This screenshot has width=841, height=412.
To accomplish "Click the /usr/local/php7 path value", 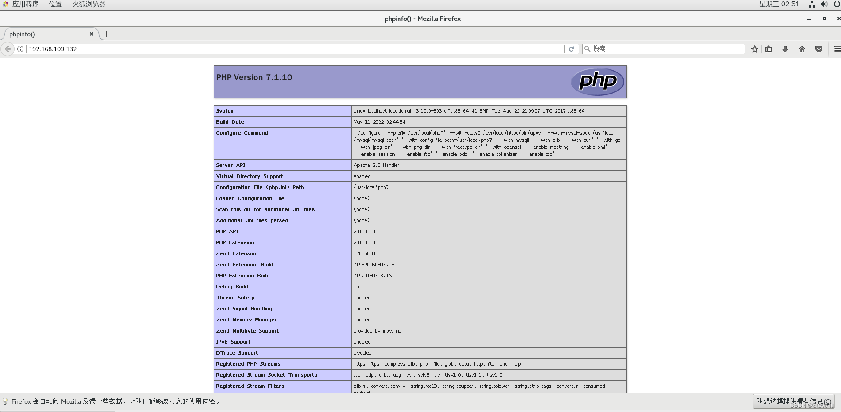I will point(371,187).
